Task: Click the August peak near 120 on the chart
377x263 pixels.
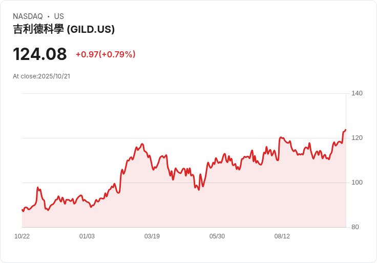Action: click(x=281, y=137)
